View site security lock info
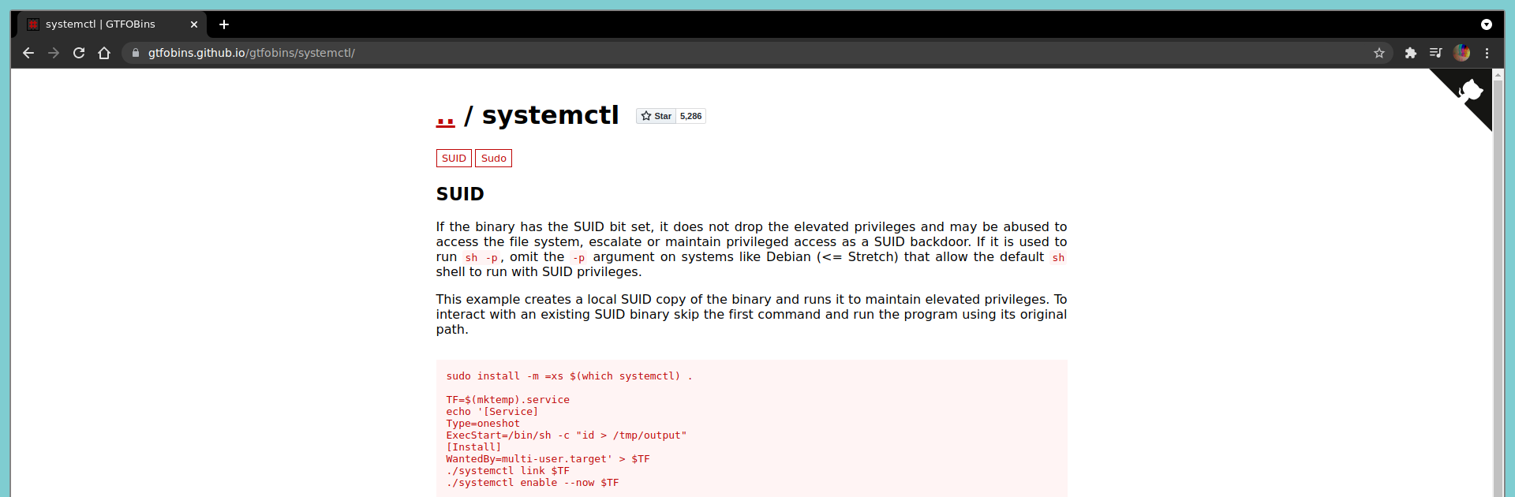1515x497 pixels. pyautogui.click(x=136, y=53)
